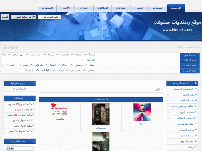Open the sitemap icon

click(x=5, y=47)
